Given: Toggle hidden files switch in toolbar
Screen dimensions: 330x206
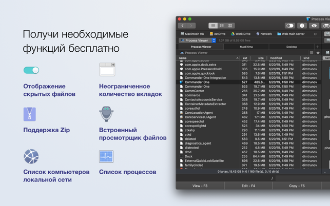Looking at the screenshot, I should 289,26.
